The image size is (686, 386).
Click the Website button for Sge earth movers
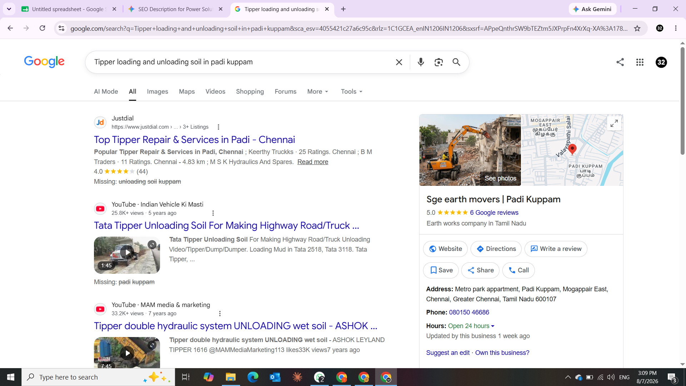click(445, 249)
